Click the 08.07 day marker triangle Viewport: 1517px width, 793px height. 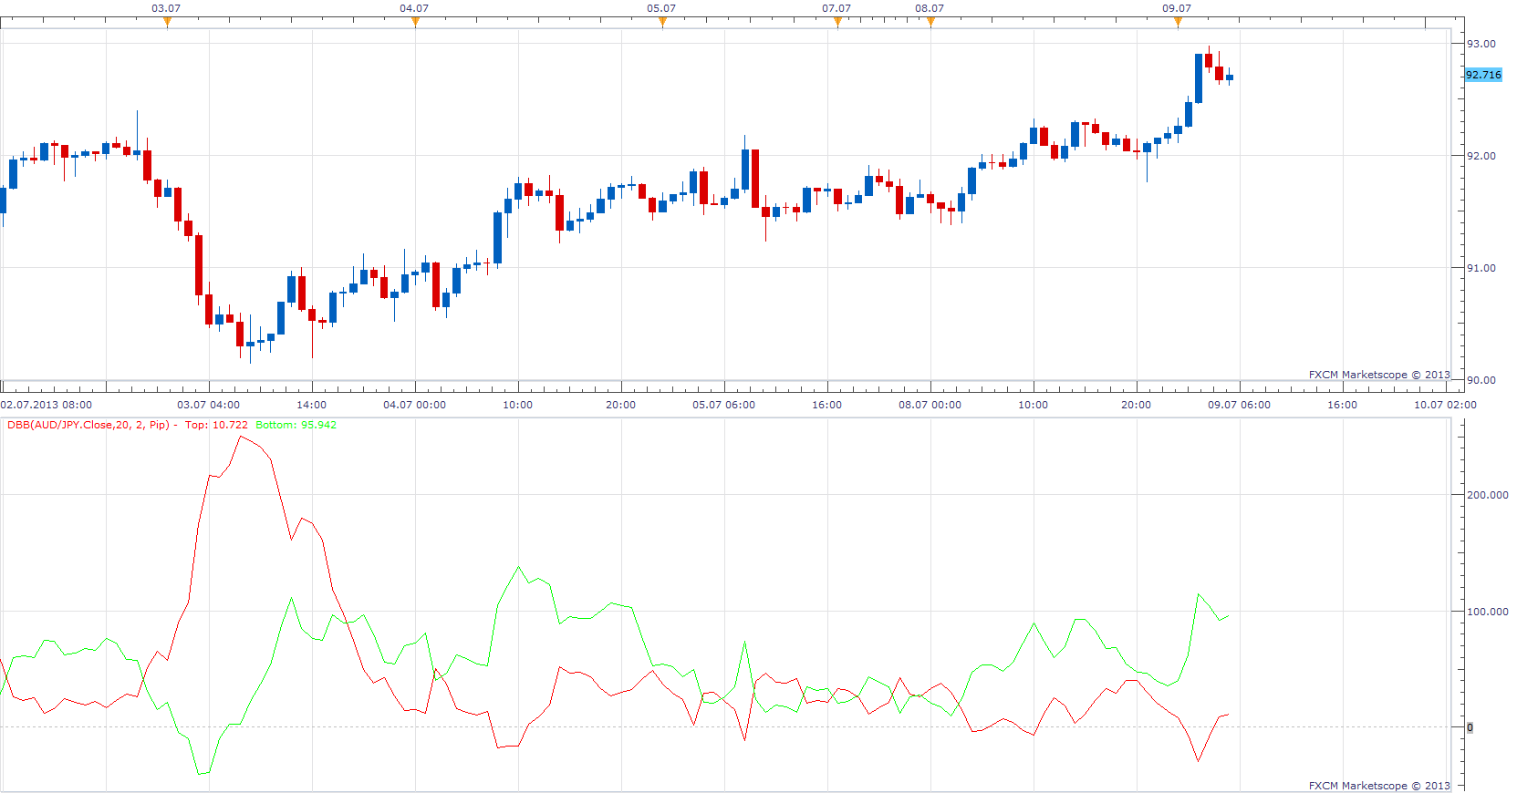pyautogui.click(x=930, y=23)
